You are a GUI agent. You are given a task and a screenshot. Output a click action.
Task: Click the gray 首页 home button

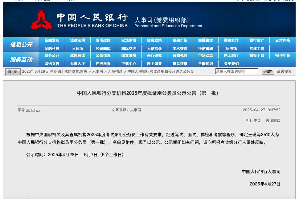pyautogui.click(x=13, y=72)
